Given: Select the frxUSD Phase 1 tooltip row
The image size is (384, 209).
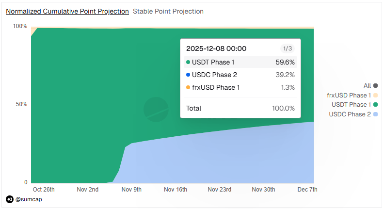Looking at the screenshot, I should pos(240,87).
